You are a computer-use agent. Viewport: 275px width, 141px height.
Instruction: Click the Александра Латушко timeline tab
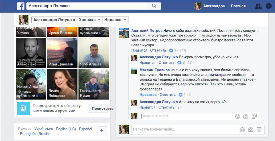[54, 20]
